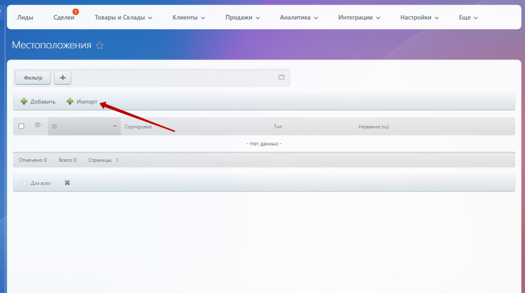525x293 pixels.
Task: Open the Еще dropdown menu
Action: [468, 17]
